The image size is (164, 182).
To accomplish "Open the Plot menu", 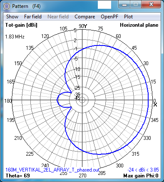I will click(128, 17).
